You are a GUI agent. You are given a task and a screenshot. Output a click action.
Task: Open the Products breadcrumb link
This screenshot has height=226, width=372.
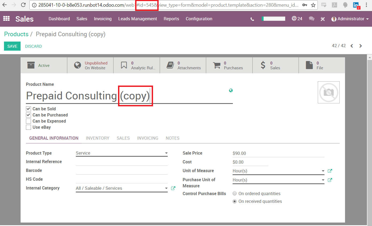click(x=16, y=34)
